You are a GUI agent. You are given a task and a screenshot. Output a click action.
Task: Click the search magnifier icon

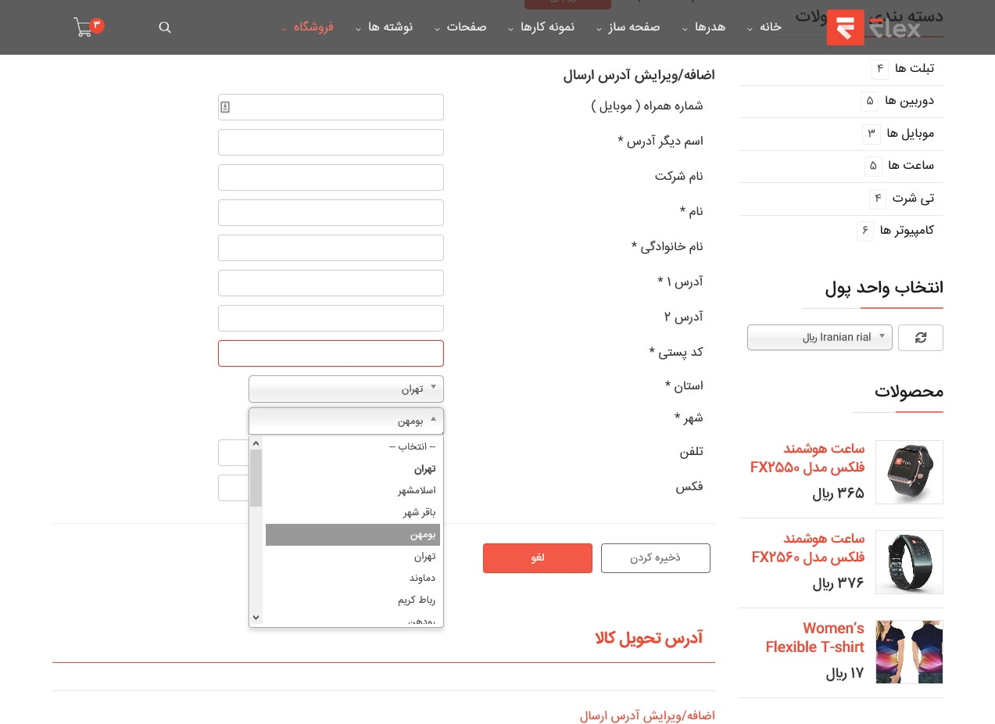pos(165,27)
